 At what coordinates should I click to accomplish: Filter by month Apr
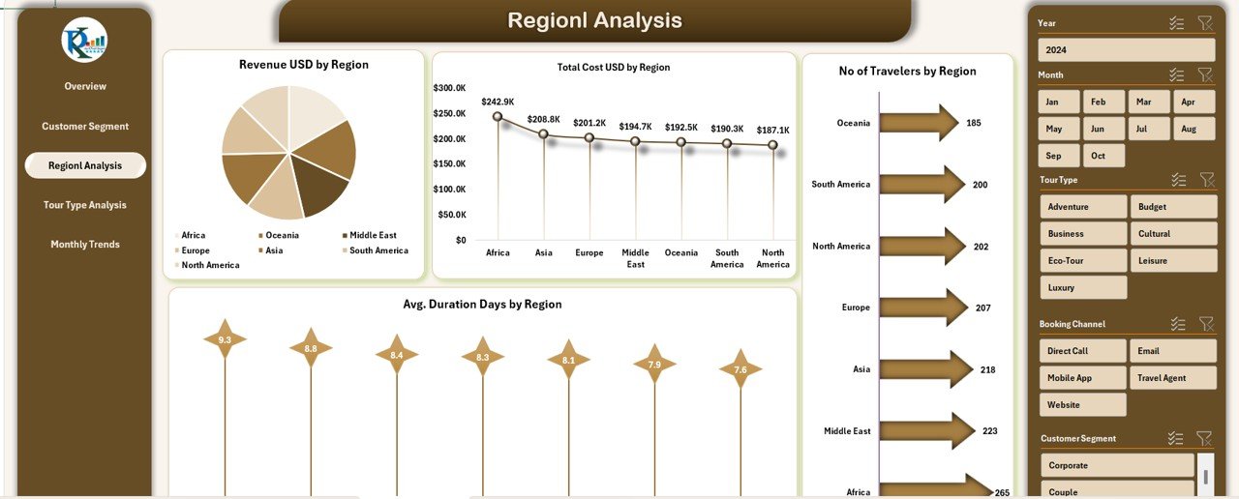coord(1194,102)
